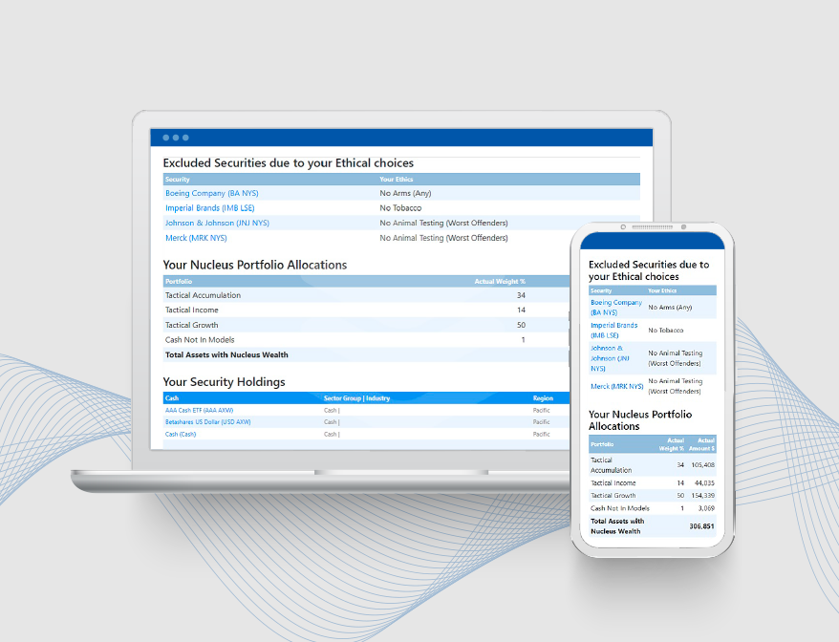Open Boeing Company (BA NYS) link on laptop
This screenshot has height=642, width=839.
click(211, 193)
